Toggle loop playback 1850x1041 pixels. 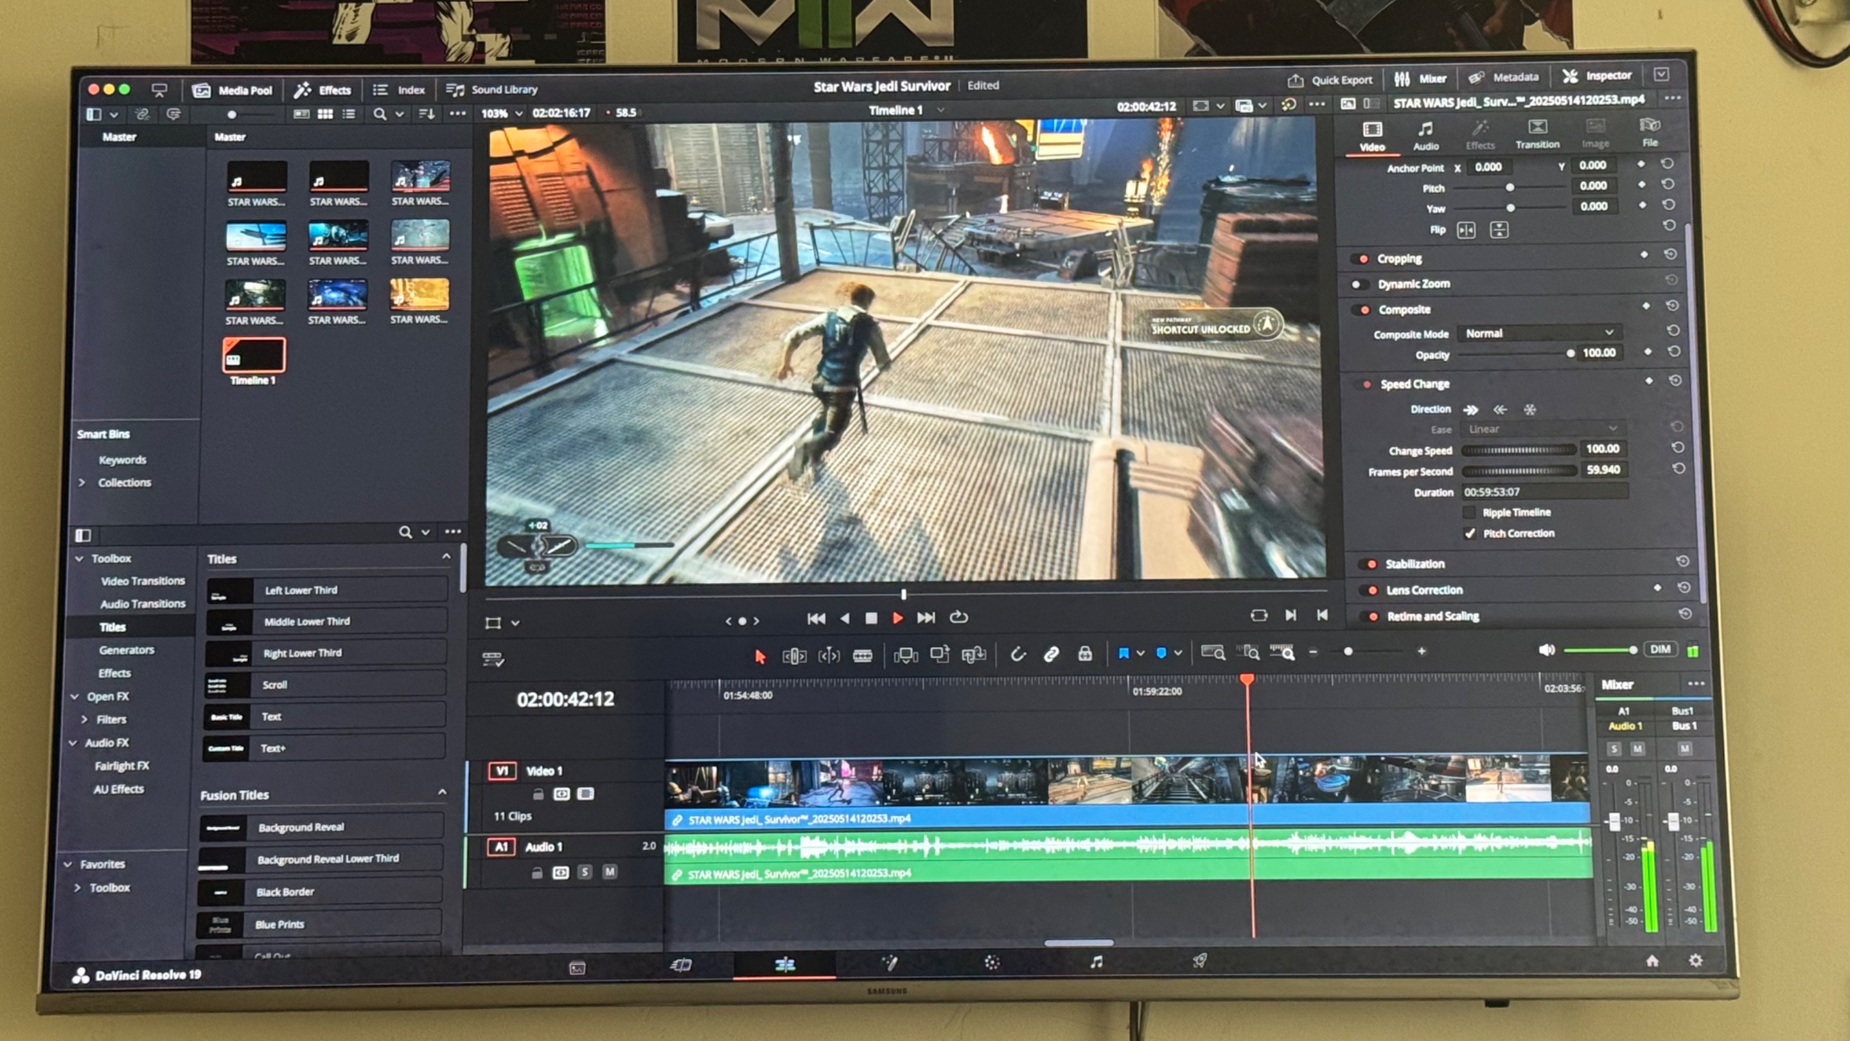pyautogui.click(x=959, y=617)
